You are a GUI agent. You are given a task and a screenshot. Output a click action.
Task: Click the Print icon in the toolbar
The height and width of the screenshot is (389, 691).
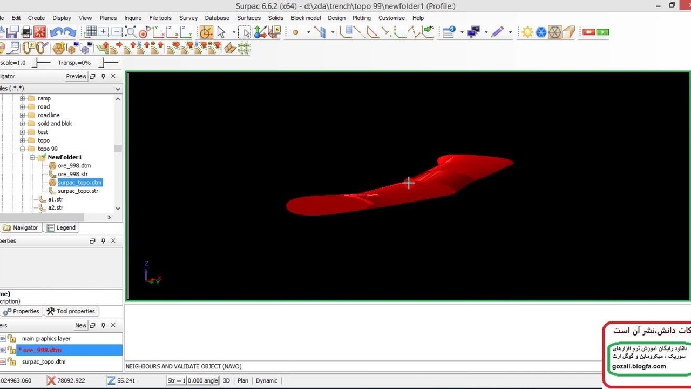[x=26, y=32]
